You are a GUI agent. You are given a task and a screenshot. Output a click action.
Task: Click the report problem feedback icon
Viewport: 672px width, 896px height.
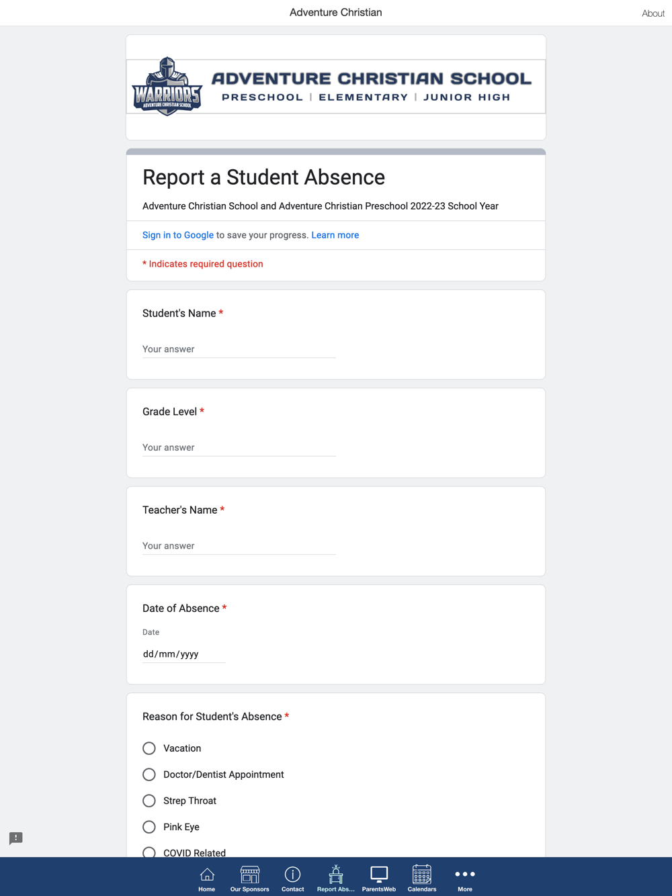pyautogui.click(x=16, y=838)
